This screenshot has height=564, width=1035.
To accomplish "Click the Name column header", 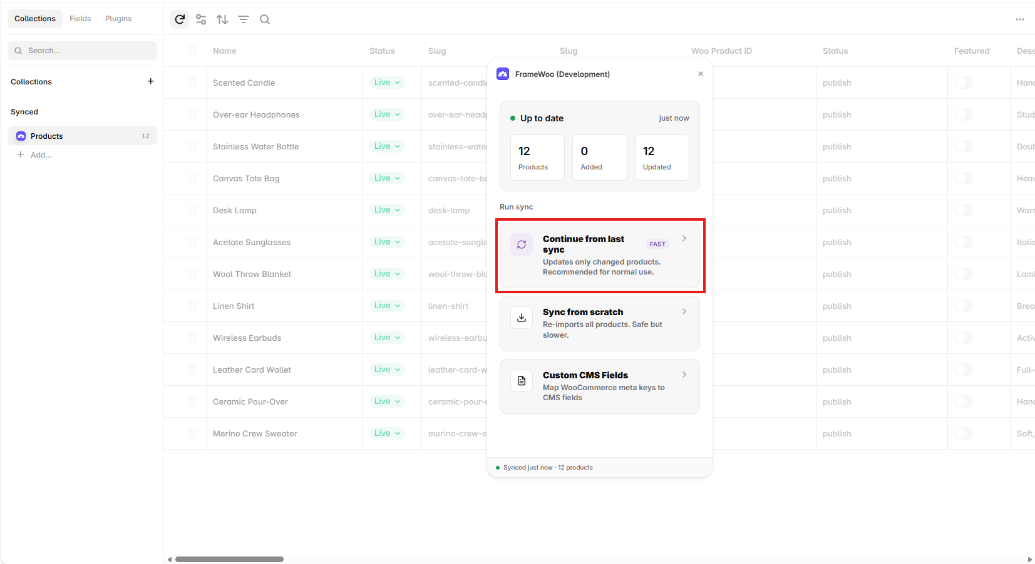I will tap(224, 51).
